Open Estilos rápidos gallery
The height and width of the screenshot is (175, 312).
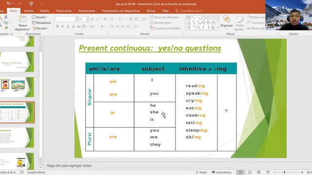pyautogui.click(x=239, y=23)
